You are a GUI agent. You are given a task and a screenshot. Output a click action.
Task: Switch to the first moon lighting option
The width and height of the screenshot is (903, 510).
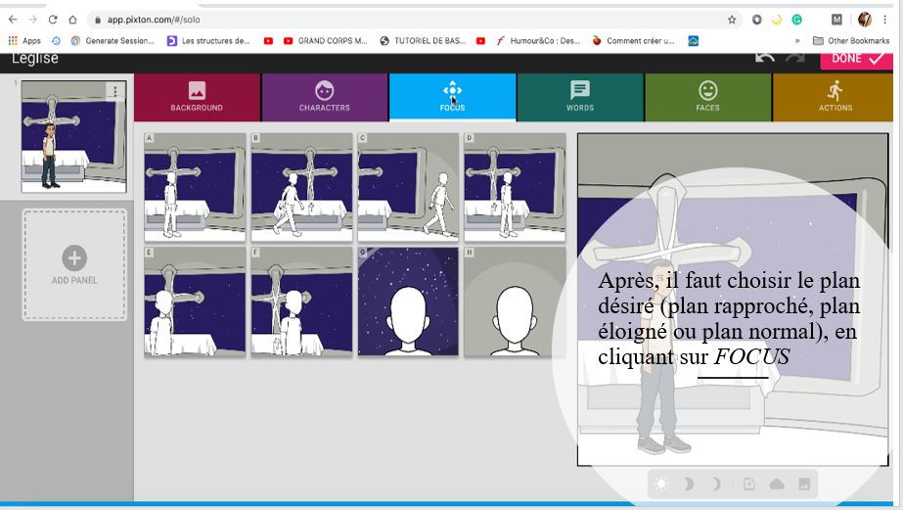[688, 484]
